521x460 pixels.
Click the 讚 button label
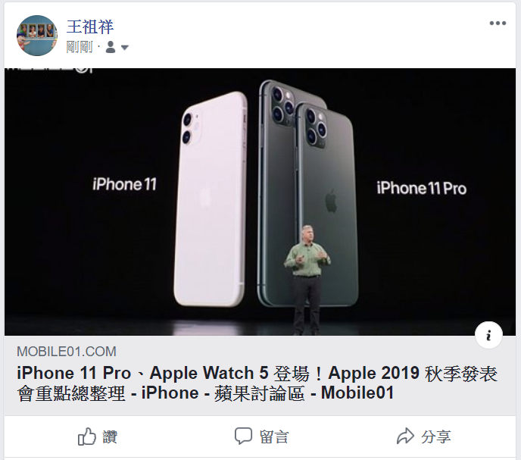110,437
